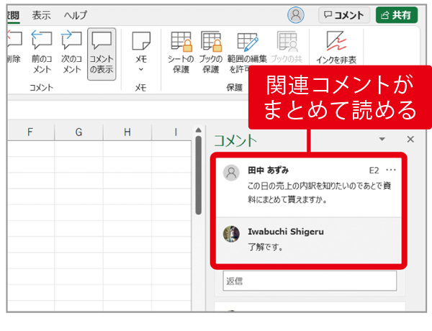This screenshot has width=432, height=331.
Task: Open the ヘルプ (Help) ribbon tab
Action: (75, 15)
